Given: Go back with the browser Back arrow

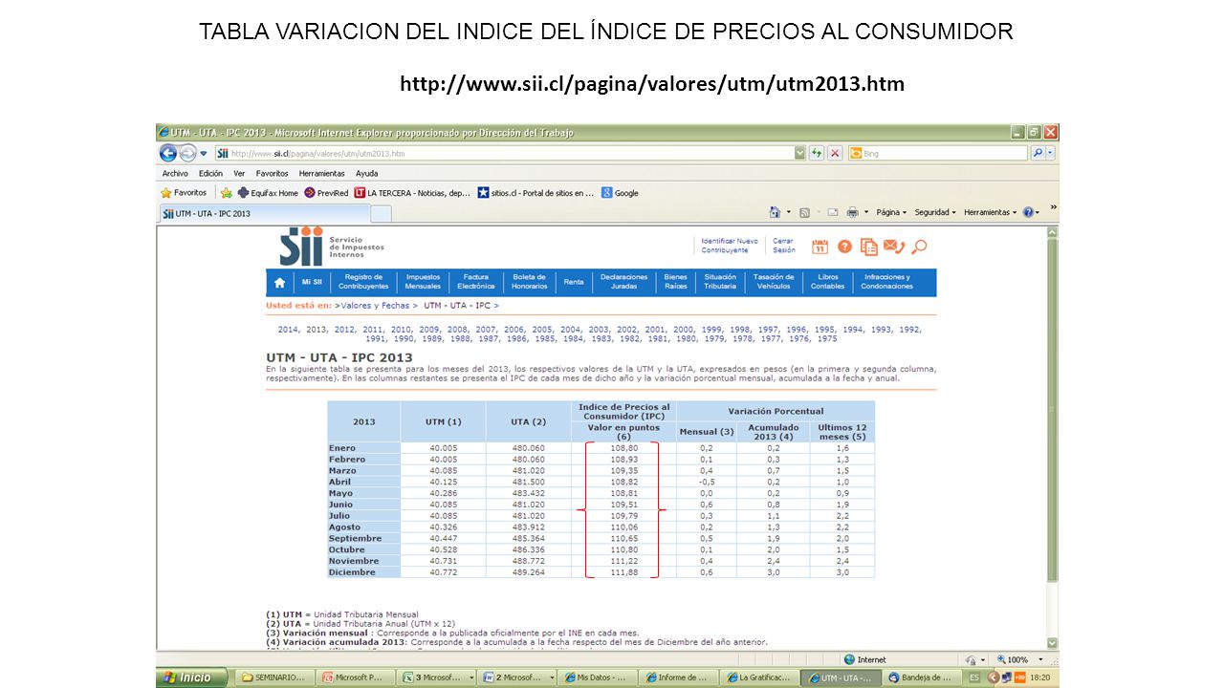Looking at the screenshot, I should tap(168, 153).
